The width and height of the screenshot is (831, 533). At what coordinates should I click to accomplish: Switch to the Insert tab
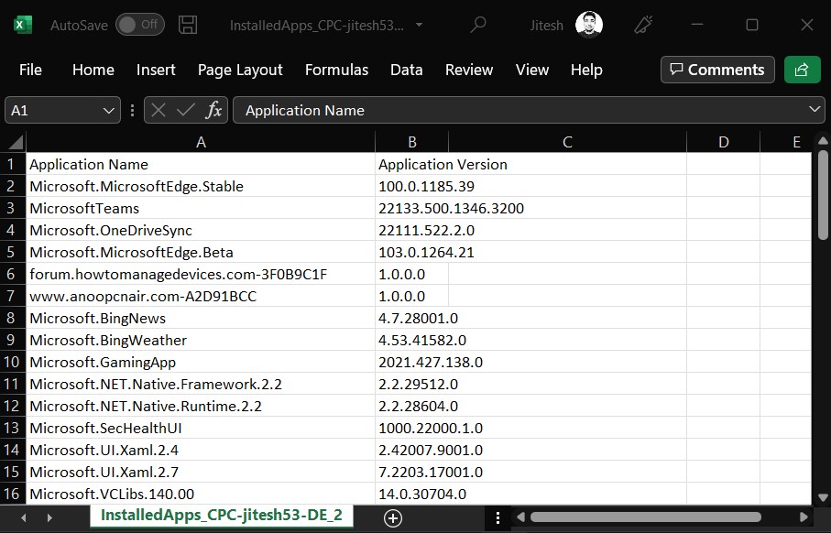pyautogui.click(x=156, y=70)
